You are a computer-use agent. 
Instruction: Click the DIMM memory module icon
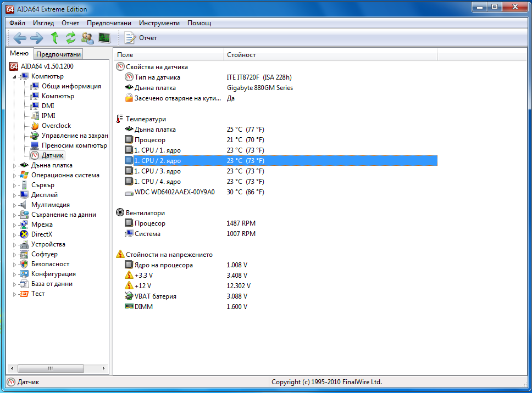pyautogui.click(x=129, y=306)
